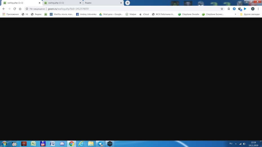The width and height of the screenshot is (262, 147).
Task: Open the 'Мой диск – Google' bookmark
Action: click(111, 14)
